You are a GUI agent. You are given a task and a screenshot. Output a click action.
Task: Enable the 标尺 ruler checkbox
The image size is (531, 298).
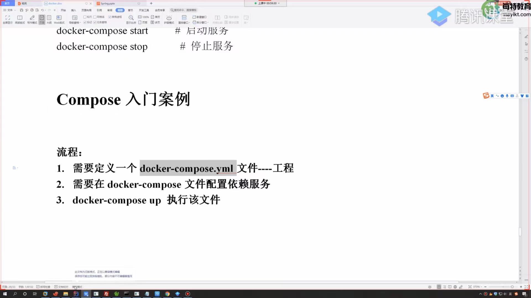85,17
